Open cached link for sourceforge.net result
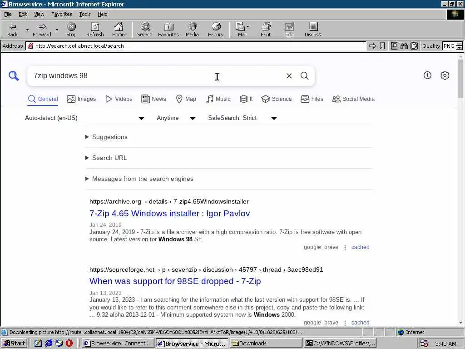 point(360,323)
